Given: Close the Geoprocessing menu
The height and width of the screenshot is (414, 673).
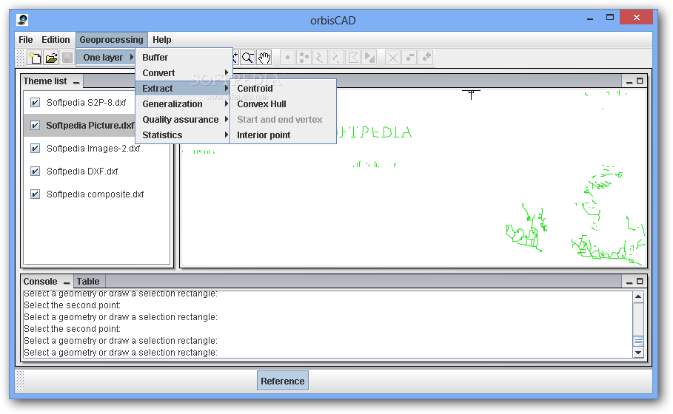Looking at the screenshot, I should point(112,40).
